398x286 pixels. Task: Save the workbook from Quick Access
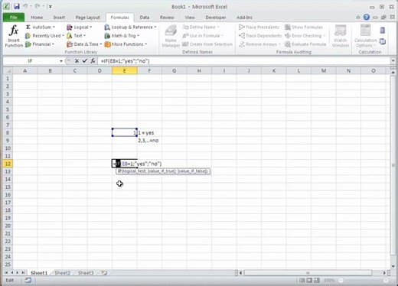[17, 6]
